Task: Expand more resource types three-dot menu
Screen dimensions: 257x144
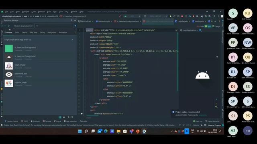Action: [75, 32]
